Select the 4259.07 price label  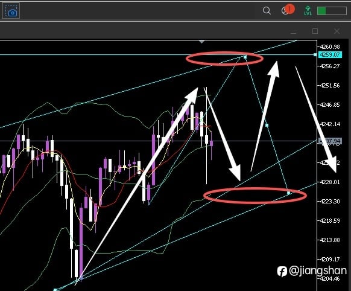(x=330, y=55)
